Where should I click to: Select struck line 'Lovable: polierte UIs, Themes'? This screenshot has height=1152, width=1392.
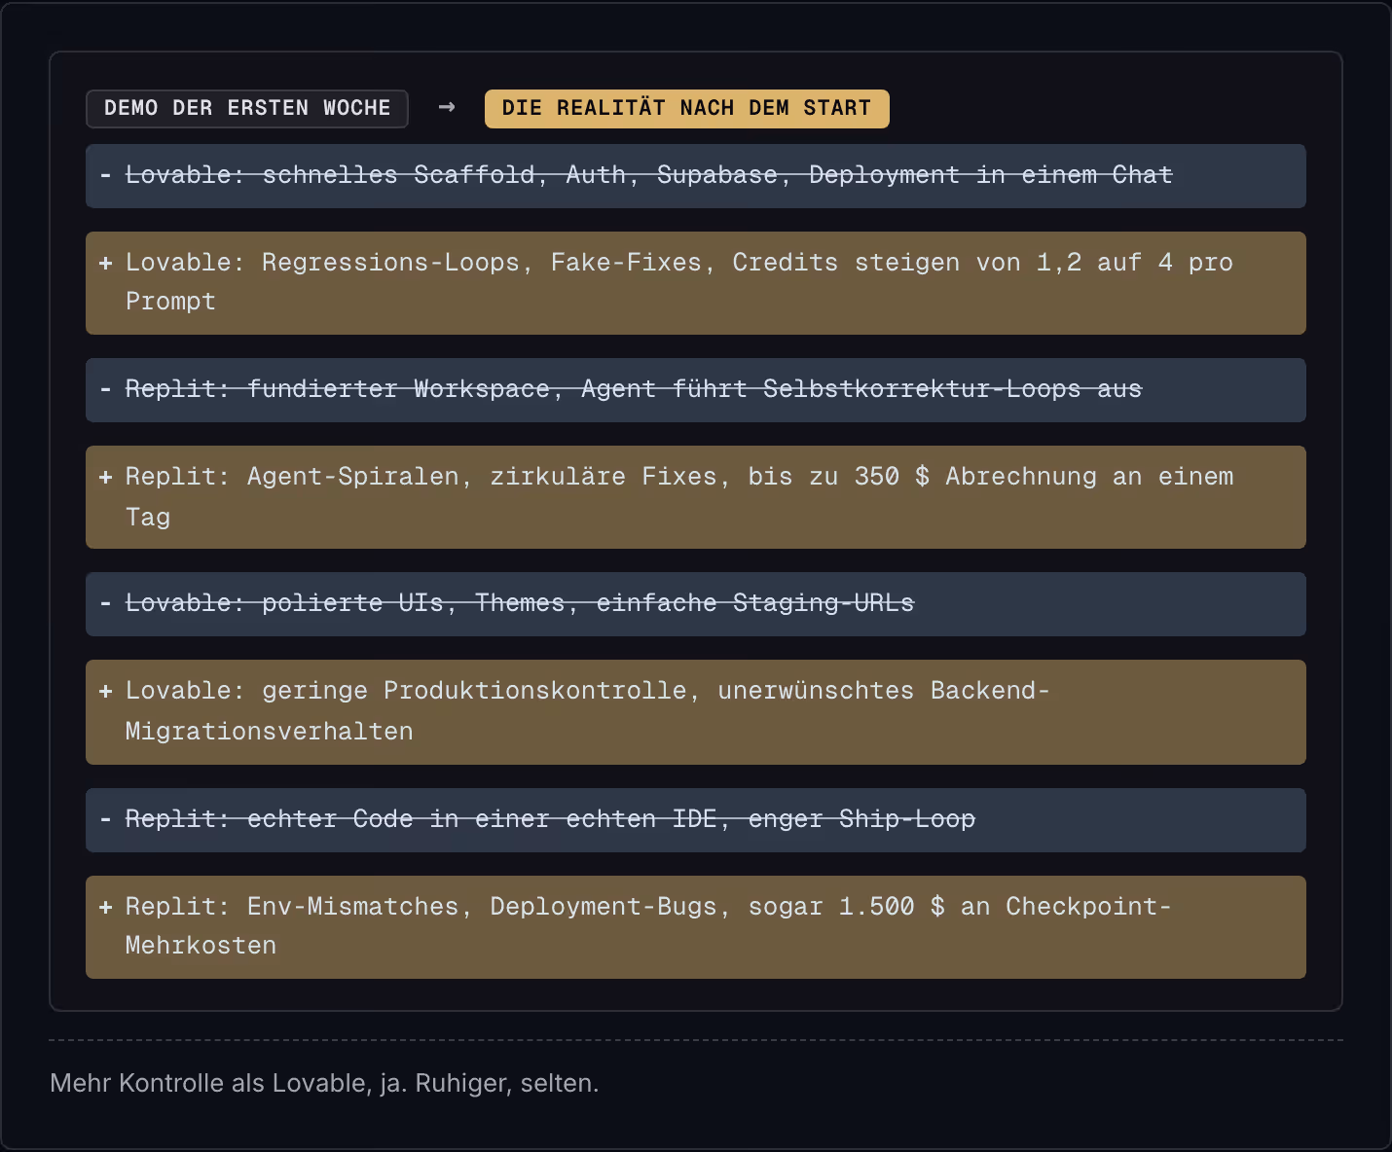click(x=696, y=604)
